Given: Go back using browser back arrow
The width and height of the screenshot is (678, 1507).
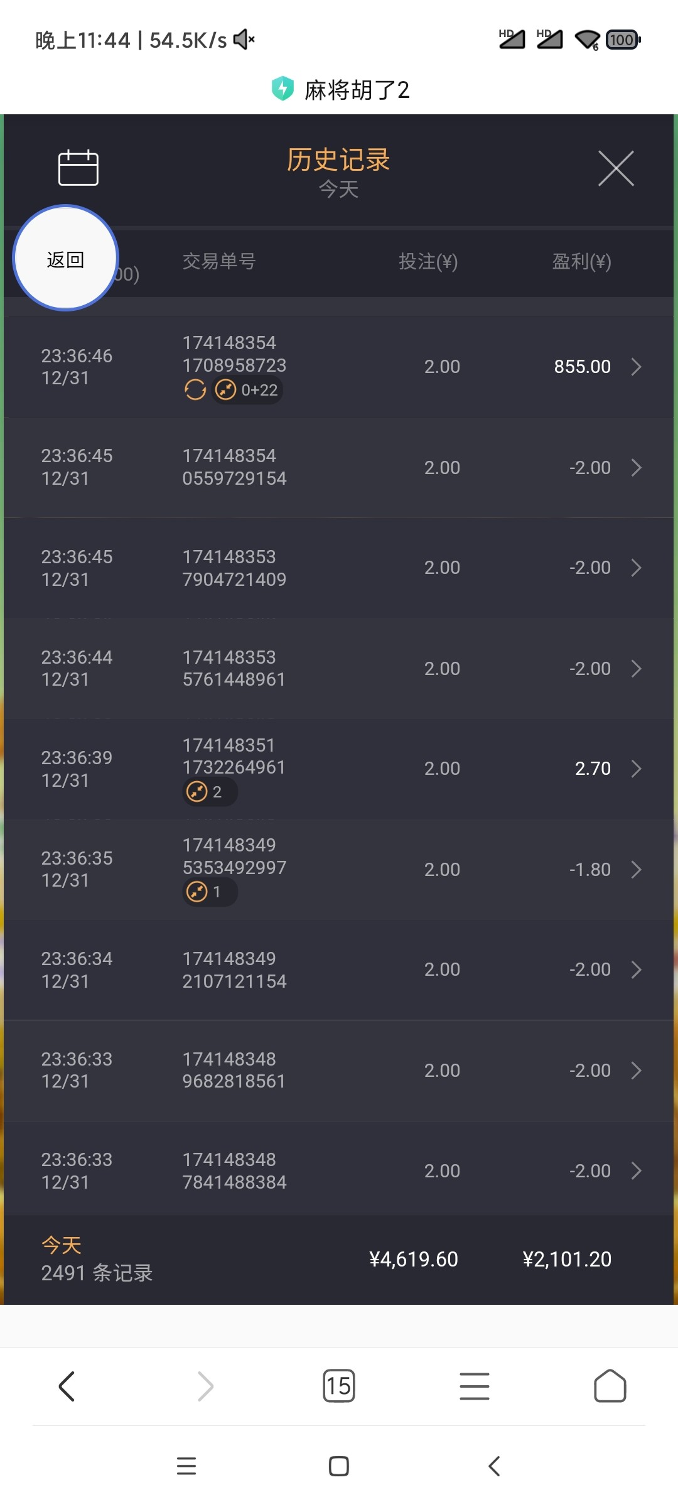Looking at the screenshot, I should point(67,1386).
